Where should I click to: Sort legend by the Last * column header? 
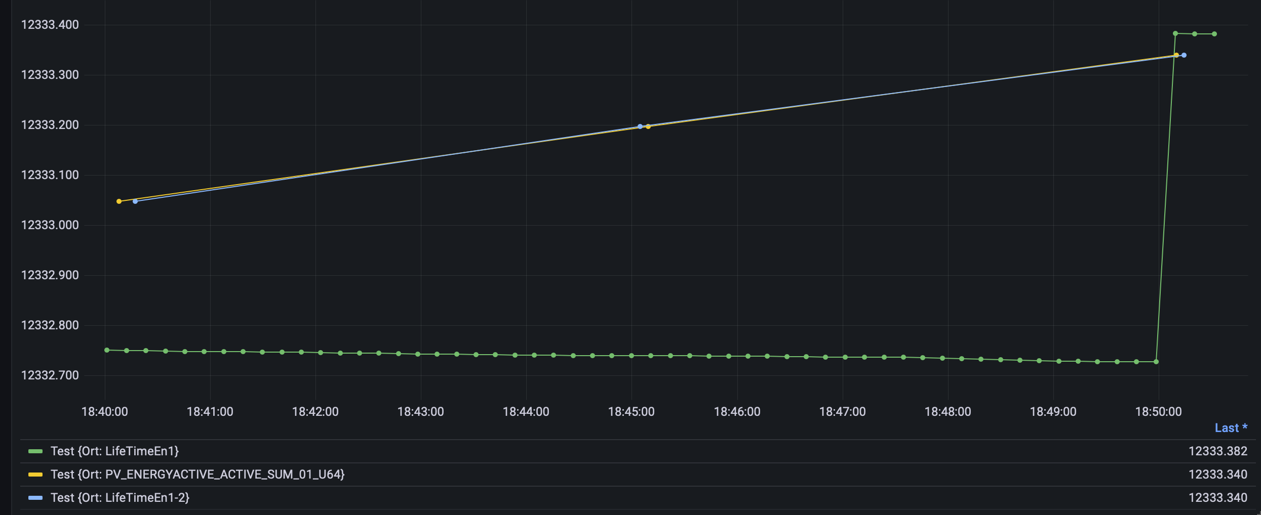click(x=1231, y=428)
